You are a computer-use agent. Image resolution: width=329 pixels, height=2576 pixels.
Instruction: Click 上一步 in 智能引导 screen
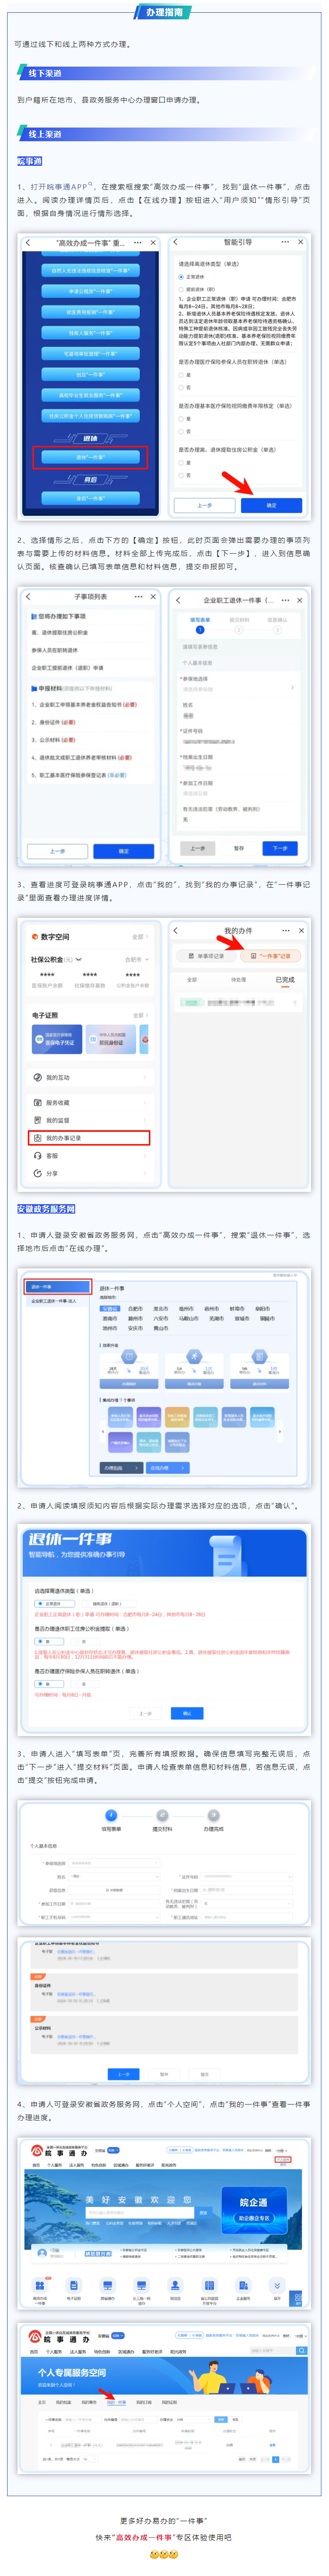(205, 505)
